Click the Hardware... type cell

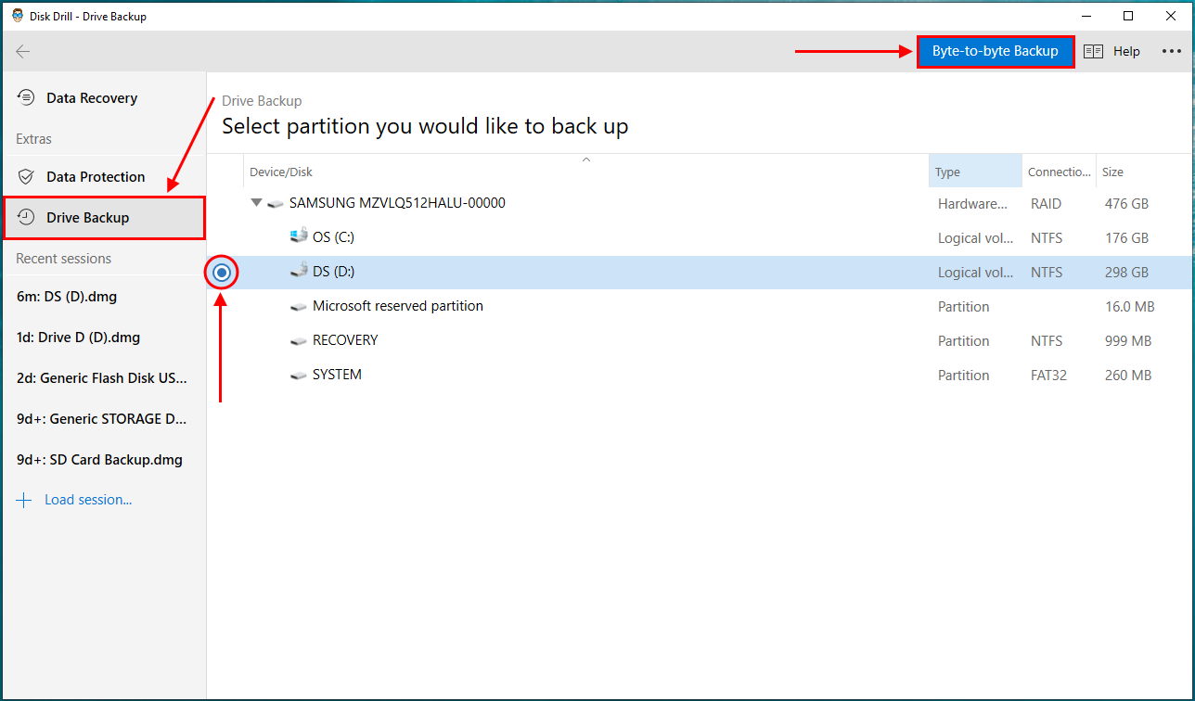[972, 204]
